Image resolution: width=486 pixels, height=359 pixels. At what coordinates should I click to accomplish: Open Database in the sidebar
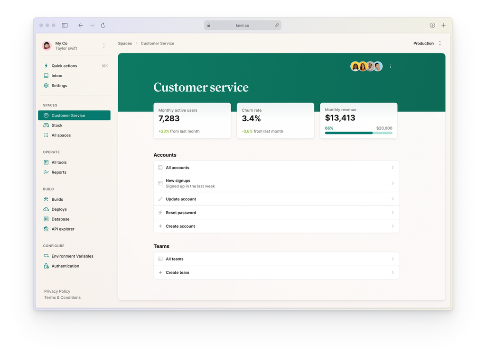pyautogui.click(x=75, y=219)
